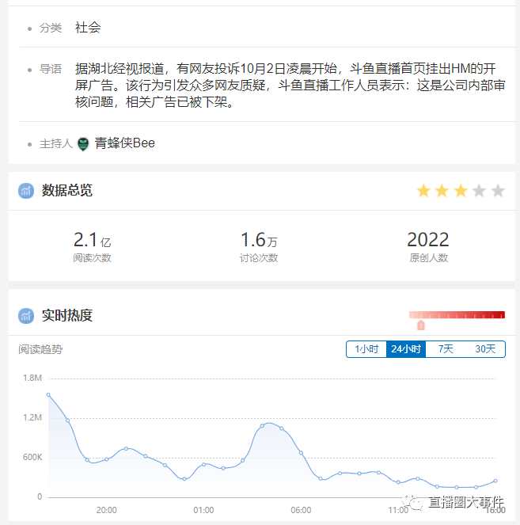Screen dimensions: 520x525
Task: Click the 1.2M y-axis label
Action: (32, 418)
